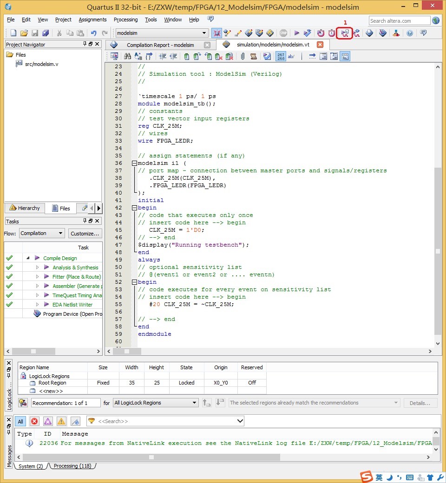Screen dimensions: 446x483
Task: Click the Open File folder icon
Action: click(x=24, y=33)
